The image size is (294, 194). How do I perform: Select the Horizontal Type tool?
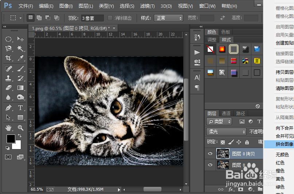[20, 108]
